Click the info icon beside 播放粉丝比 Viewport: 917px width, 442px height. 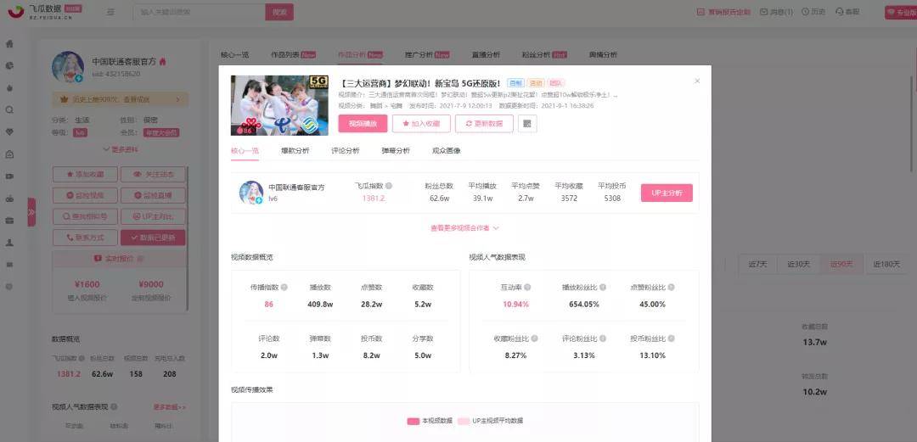click(602, 287)
